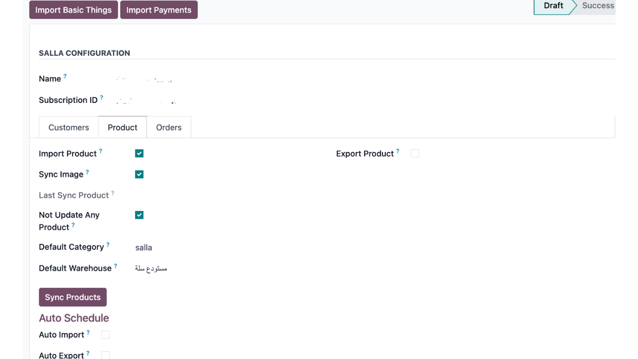Image resolution: width=638 pixels, height=359 pixels.
Task: Click help icon beside Default Warehouse
Action: 115,266
